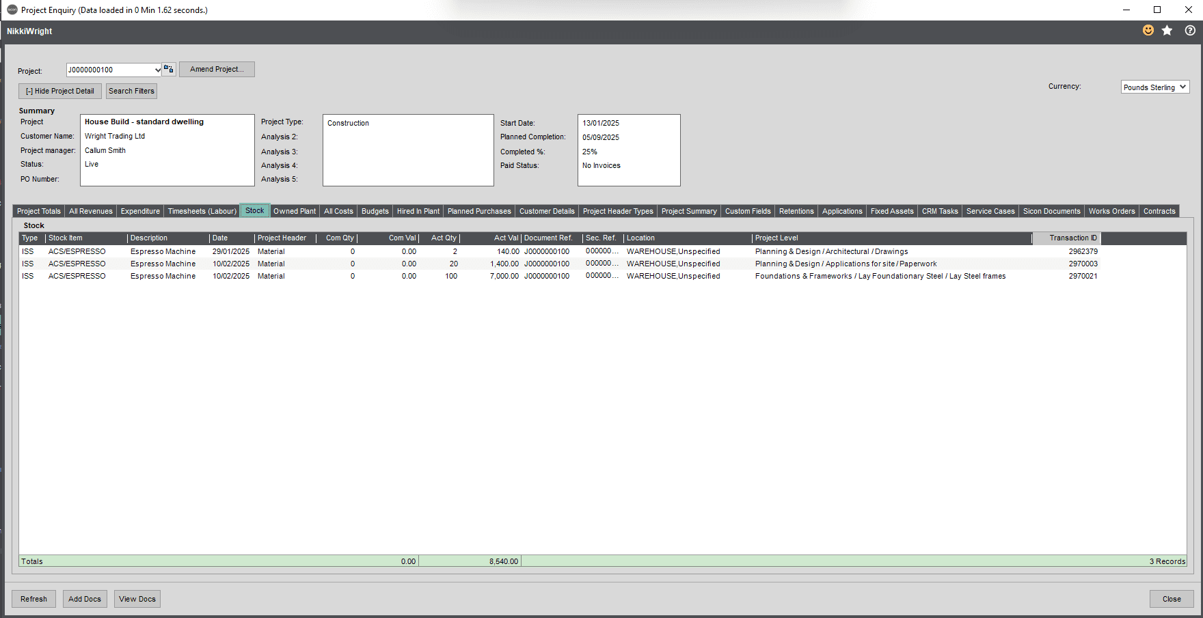Open the Sicon Documents tab
Viewport: 1203px width, 618px height.
1052,211
